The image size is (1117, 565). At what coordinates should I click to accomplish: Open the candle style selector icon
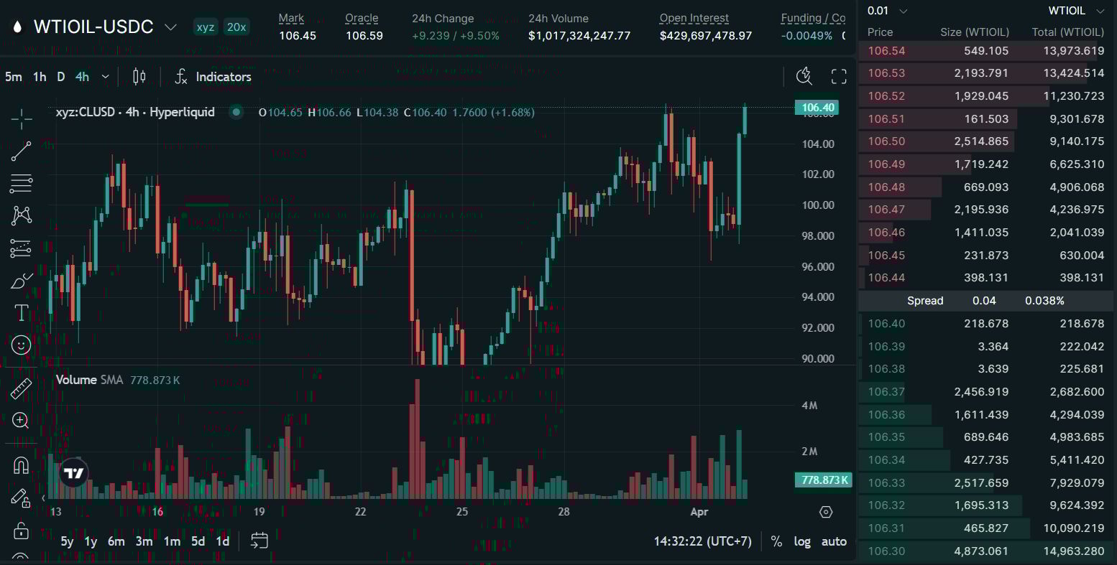point(138,76)
